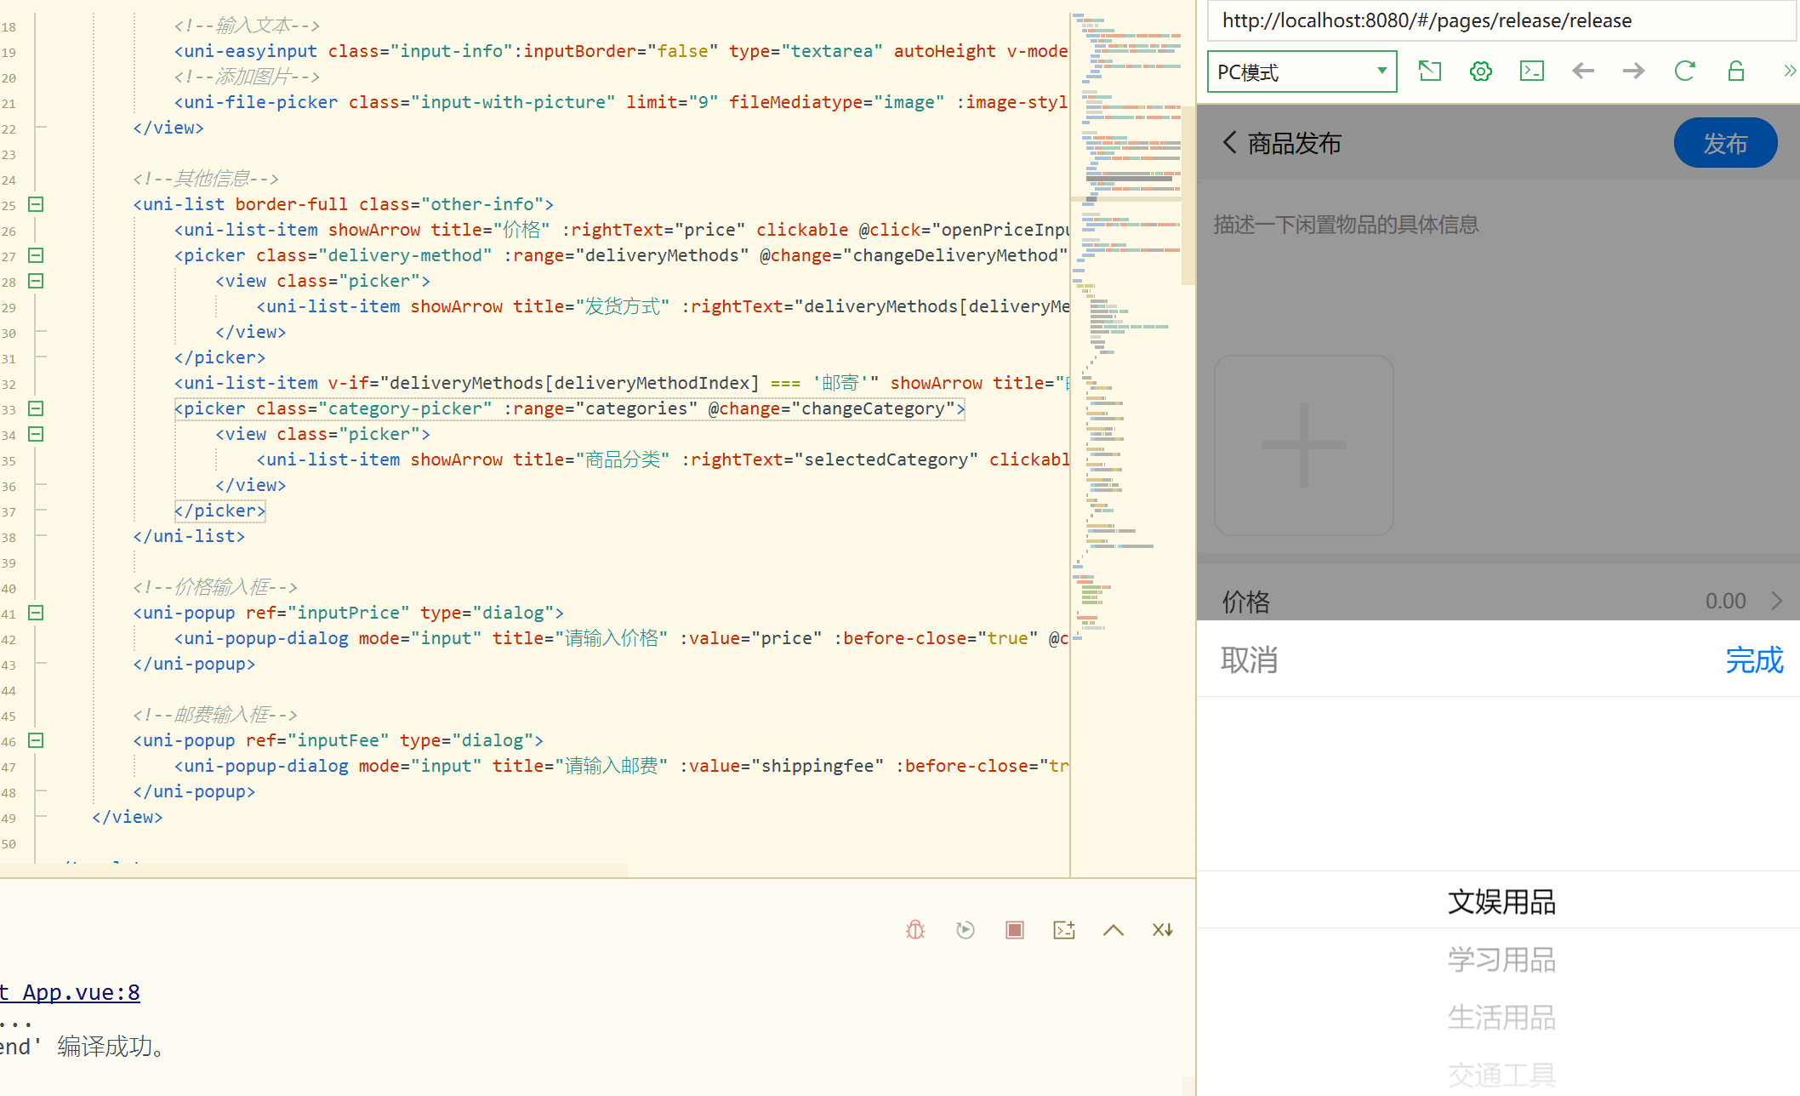Go back with the left arrow icon
The height and width of the screenshot is (1096, 1800).
tap(1583, 71)
